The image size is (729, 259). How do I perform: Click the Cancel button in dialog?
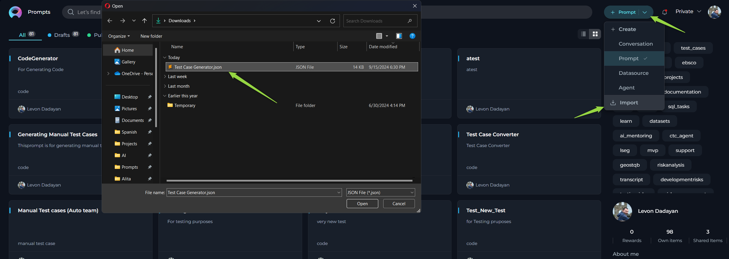coord(399,204)
